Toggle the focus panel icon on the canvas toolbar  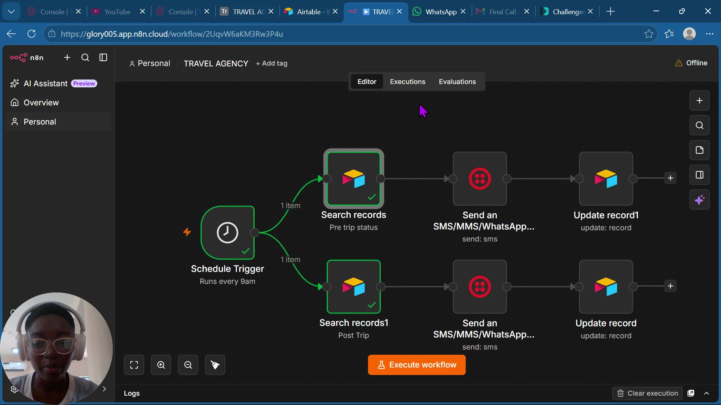click(x=699, y=175)
